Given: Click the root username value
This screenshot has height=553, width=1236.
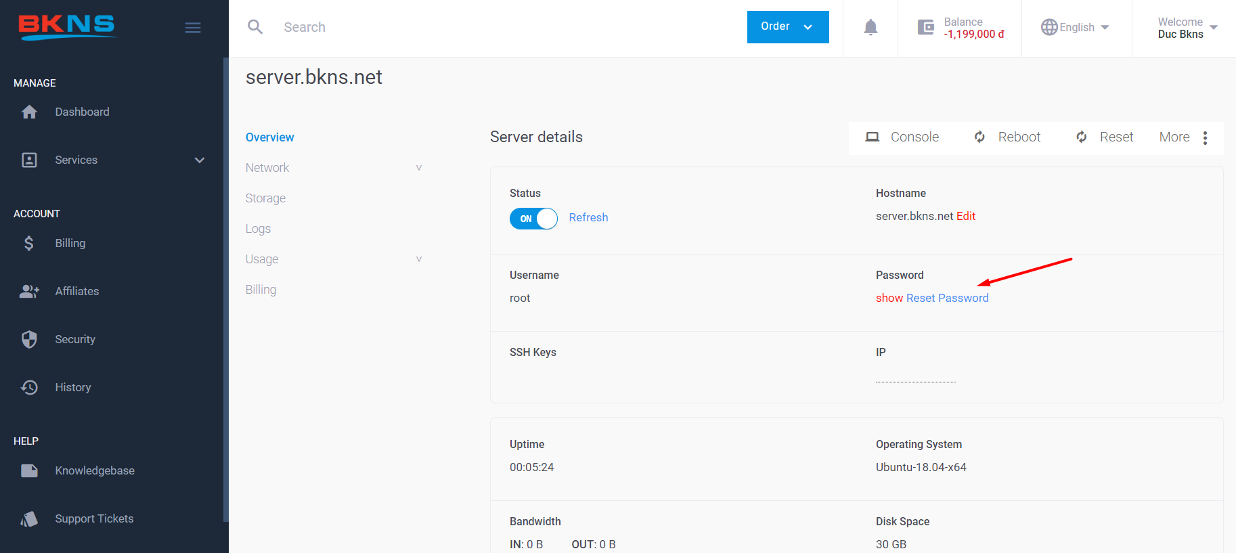Looking at the screenshot, I should [520, 298].
